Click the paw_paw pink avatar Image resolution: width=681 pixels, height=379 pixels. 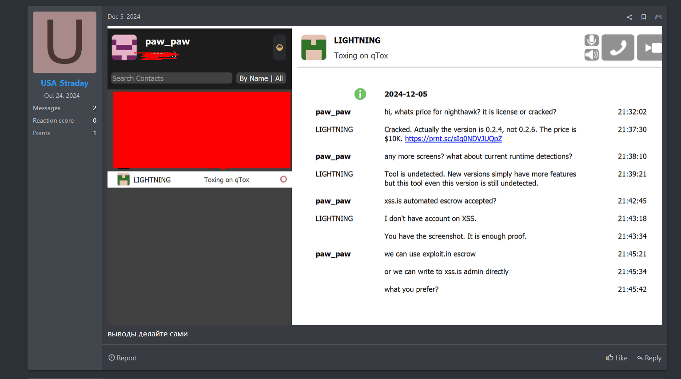pyautogui.click(x=124, y=48)
